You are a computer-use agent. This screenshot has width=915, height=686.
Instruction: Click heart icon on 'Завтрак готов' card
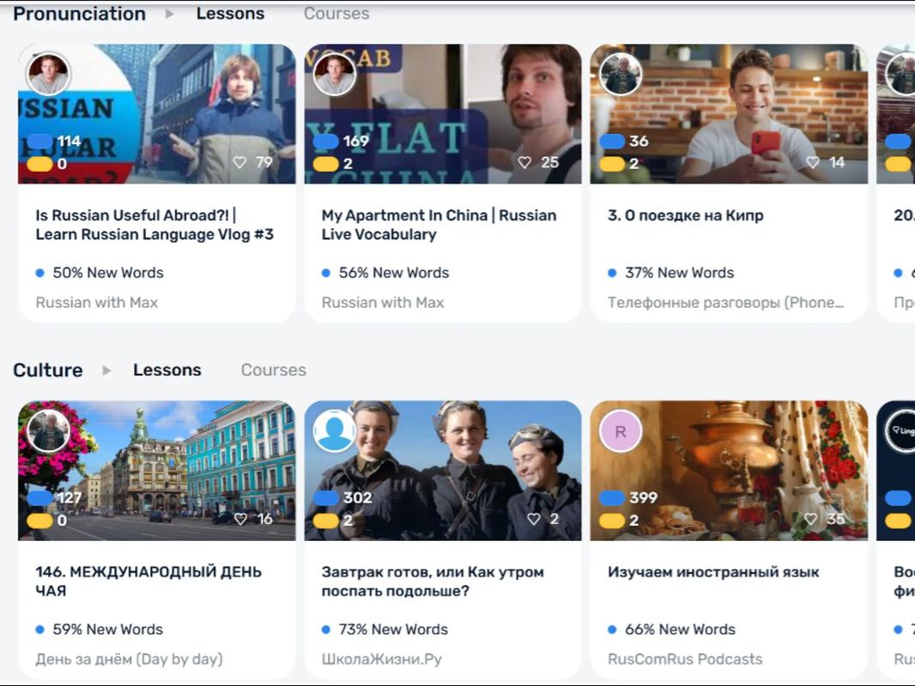533,519
